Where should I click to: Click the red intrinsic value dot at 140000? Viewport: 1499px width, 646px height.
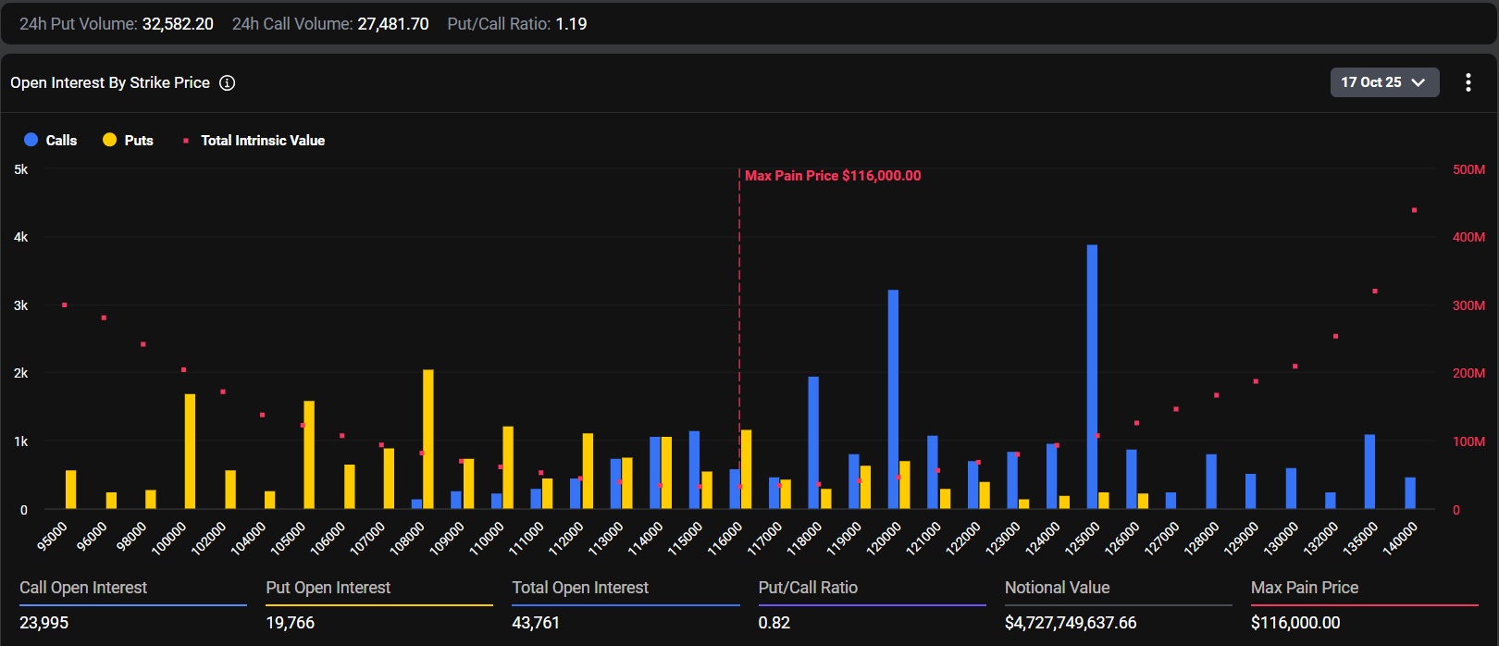[1414, 210]
